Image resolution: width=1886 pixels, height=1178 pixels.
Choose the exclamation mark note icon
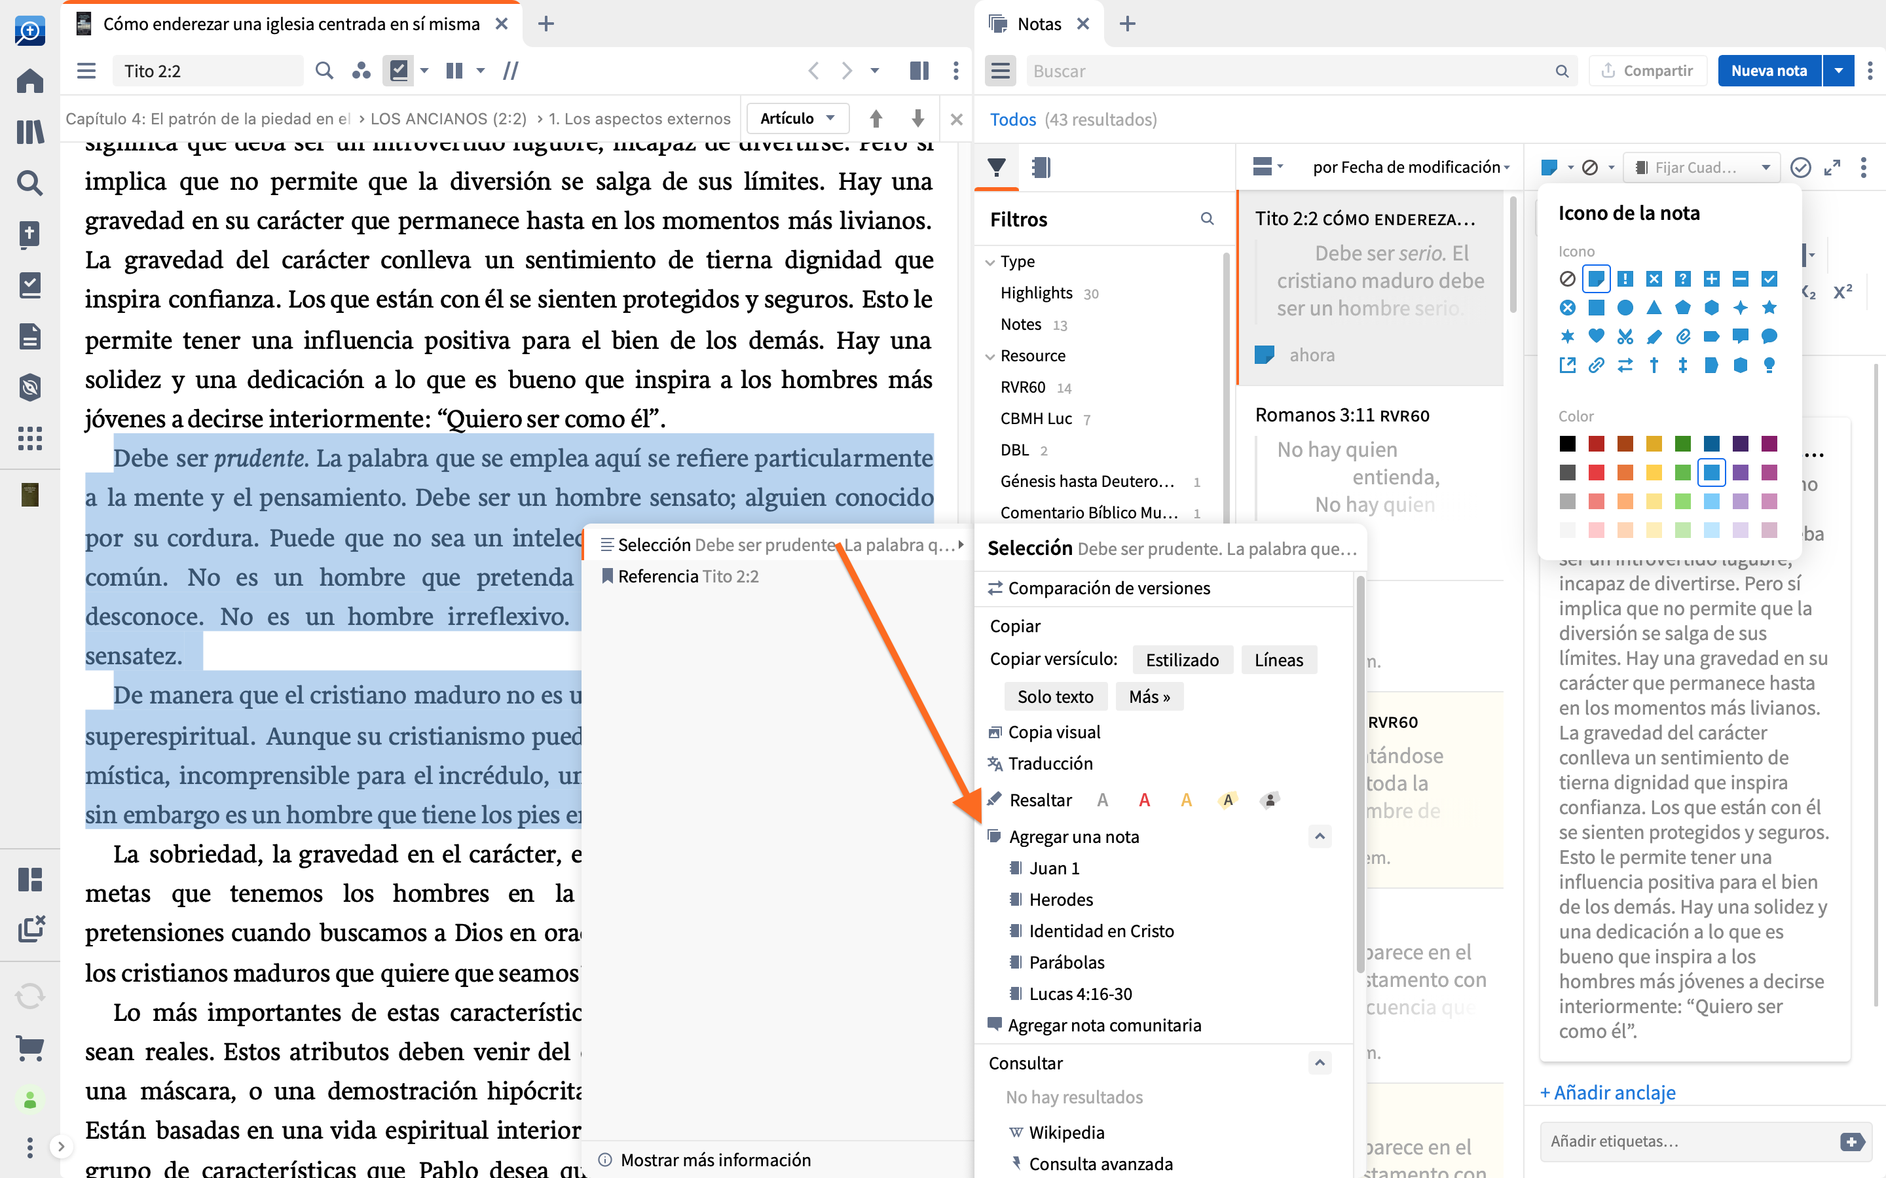tap(1625, 279)
